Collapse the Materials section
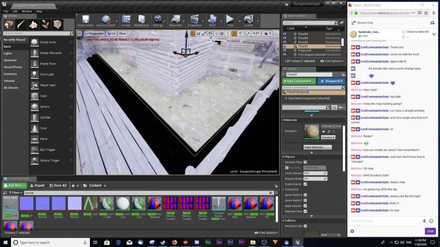Screen dimensions: 440x247 [x=283, y=120]
